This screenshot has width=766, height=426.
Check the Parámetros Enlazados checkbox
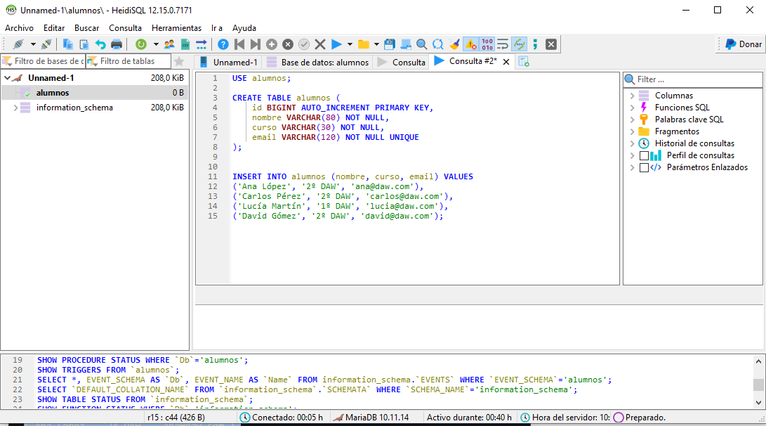644,167
